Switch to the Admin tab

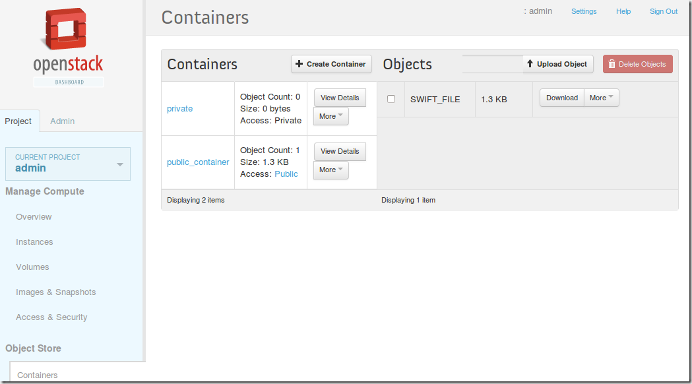[63, 121]
